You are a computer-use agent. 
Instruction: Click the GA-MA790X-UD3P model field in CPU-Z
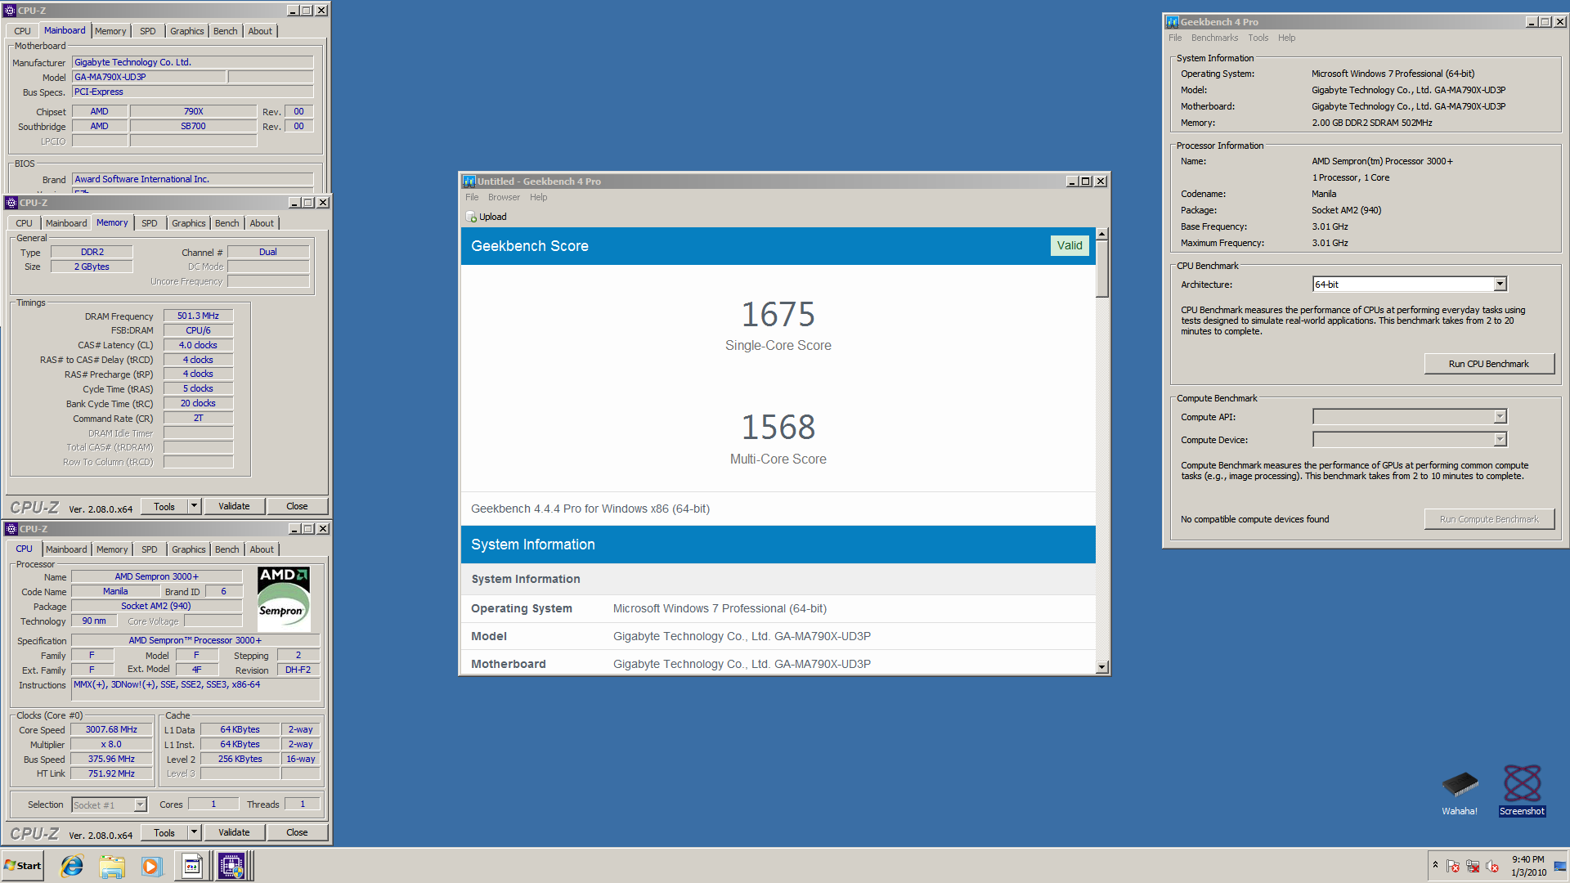(x=149, y=77)
